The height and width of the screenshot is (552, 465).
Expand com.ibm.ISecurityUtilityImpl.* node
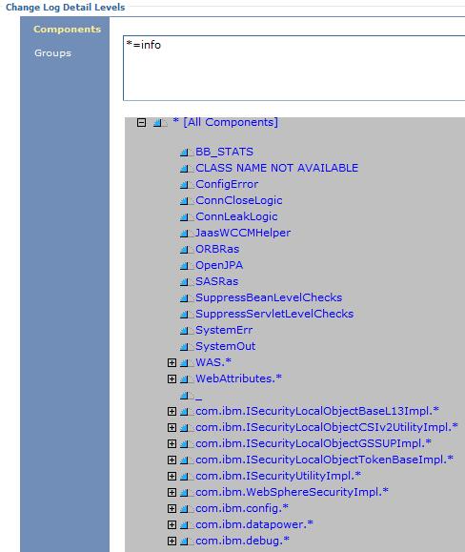tap(172, 476)
